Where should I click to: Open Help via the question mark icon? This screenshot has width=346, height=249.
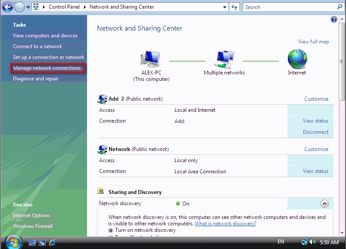pos(334,20)
